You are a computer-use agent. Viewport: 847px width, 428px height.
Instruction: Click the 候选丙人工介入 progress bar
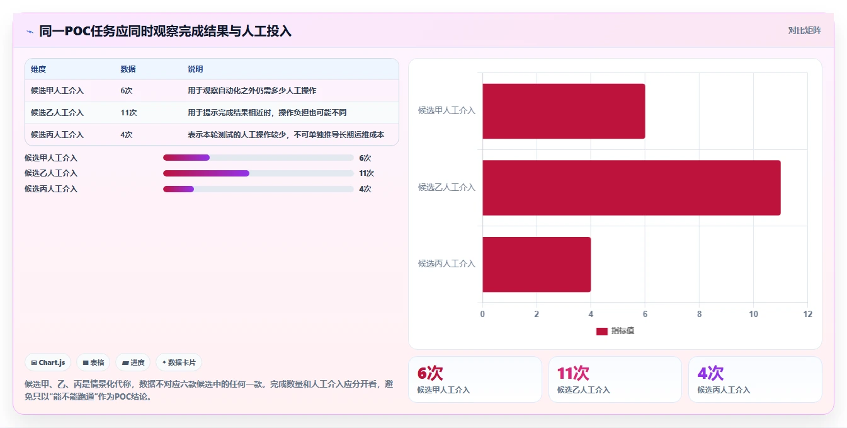258,189
